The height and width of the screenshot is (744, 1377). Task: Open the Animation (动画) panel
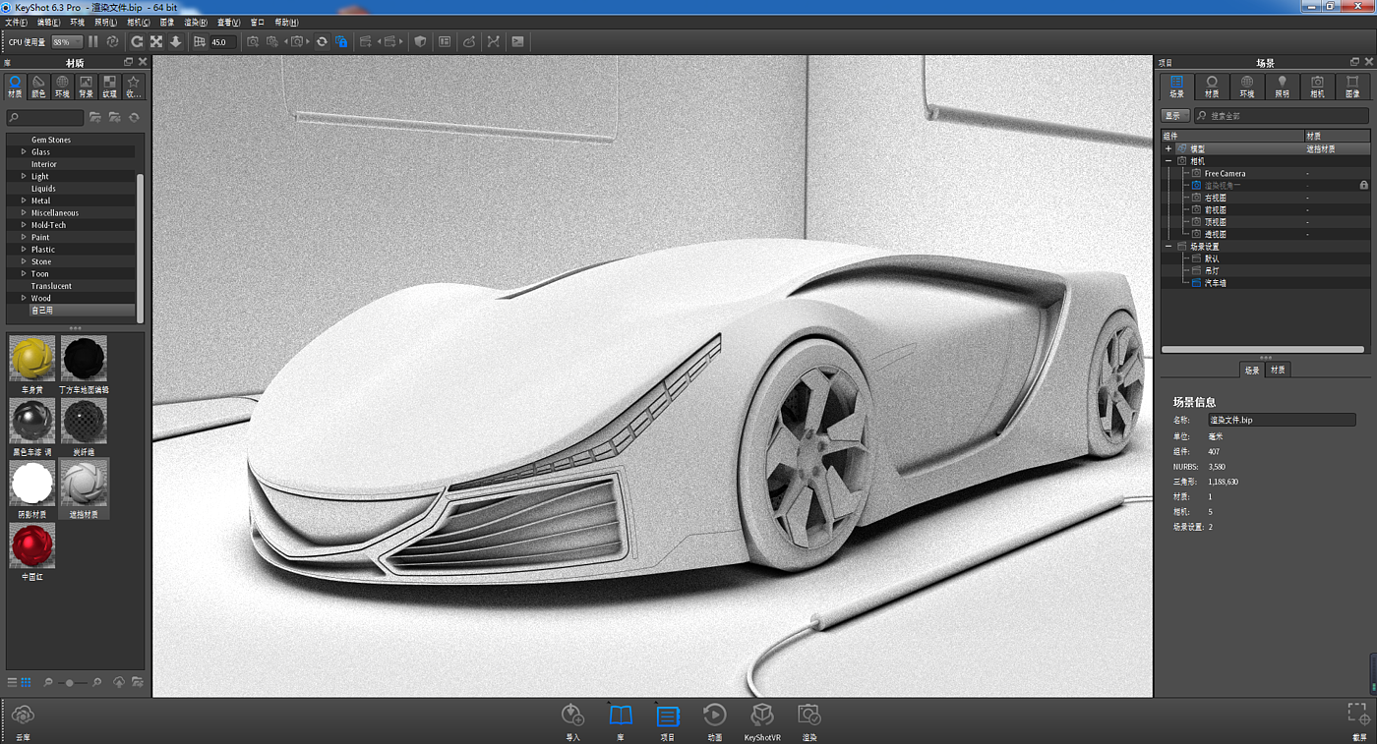click(x=714, y=716)
